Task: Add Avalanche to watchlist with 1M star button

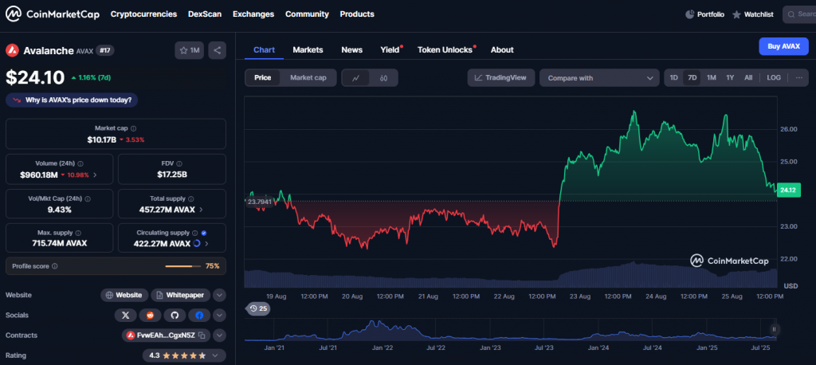Action: [x=190, y=50]
